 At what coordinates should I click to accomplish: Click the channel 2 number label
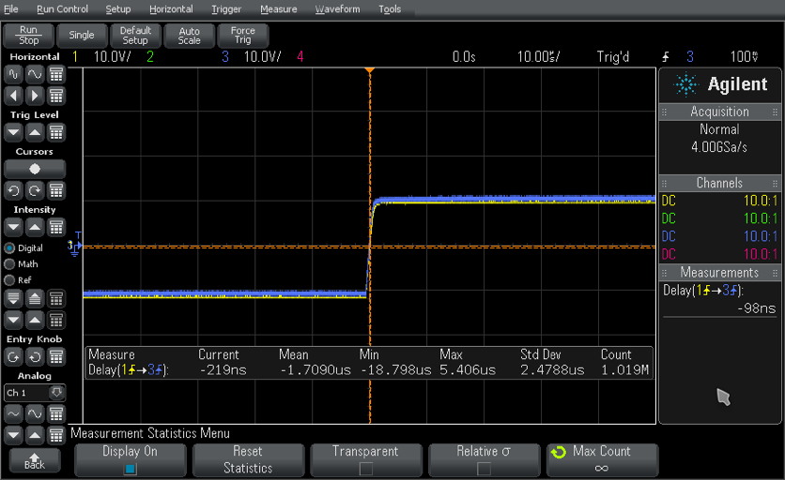pos(149,56)
